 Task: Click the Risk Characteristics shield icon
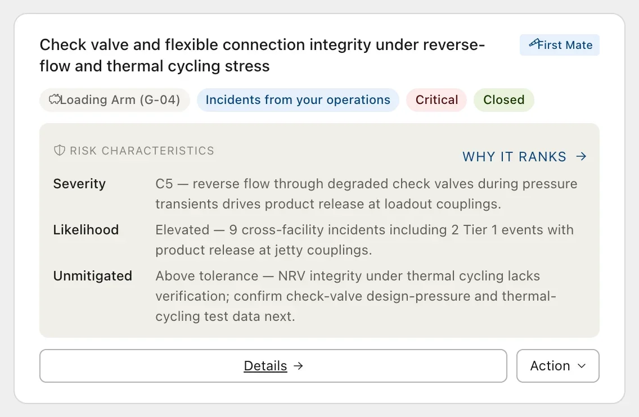[60, 150]
